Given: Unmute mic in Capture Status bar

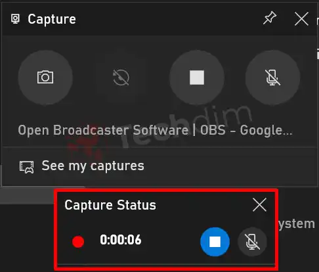Looking at the screenshot, I should 252,242.
